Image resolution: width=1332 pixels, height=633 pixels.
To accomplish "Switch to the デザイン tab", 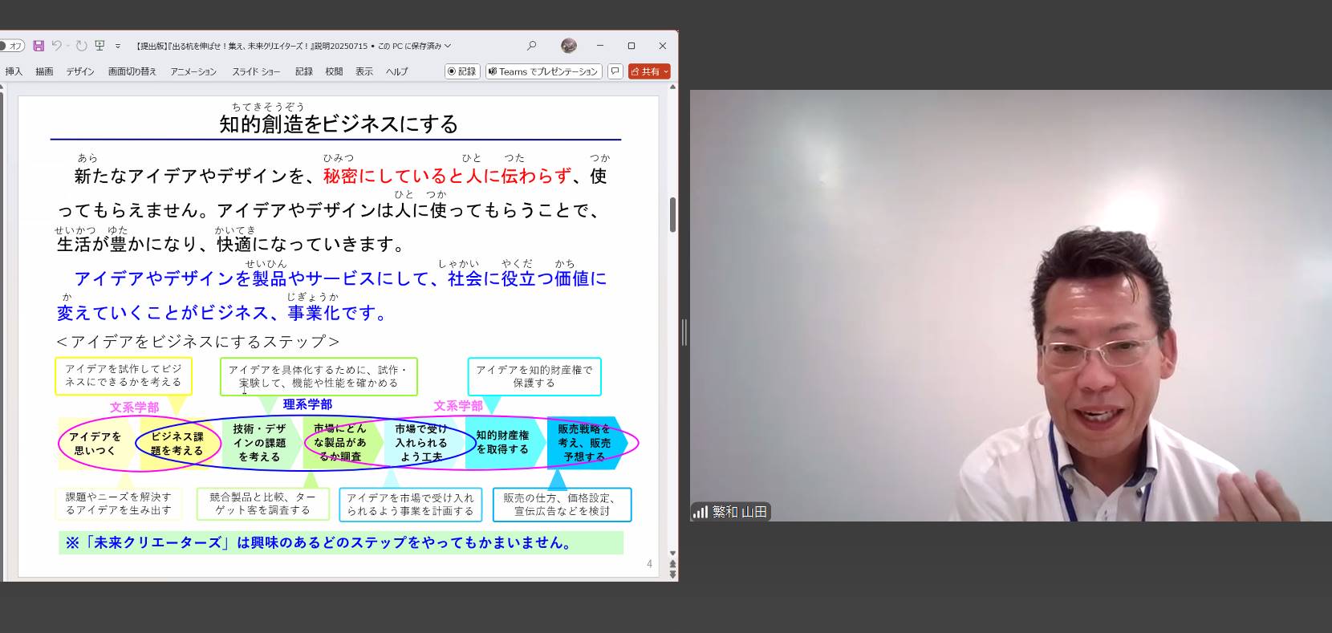I will coord(80,71).
